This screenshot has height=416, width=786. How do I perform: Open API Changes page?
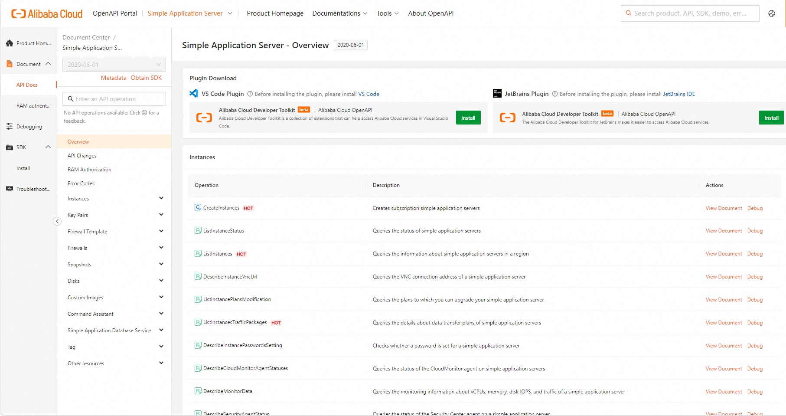tap(82, 156)
